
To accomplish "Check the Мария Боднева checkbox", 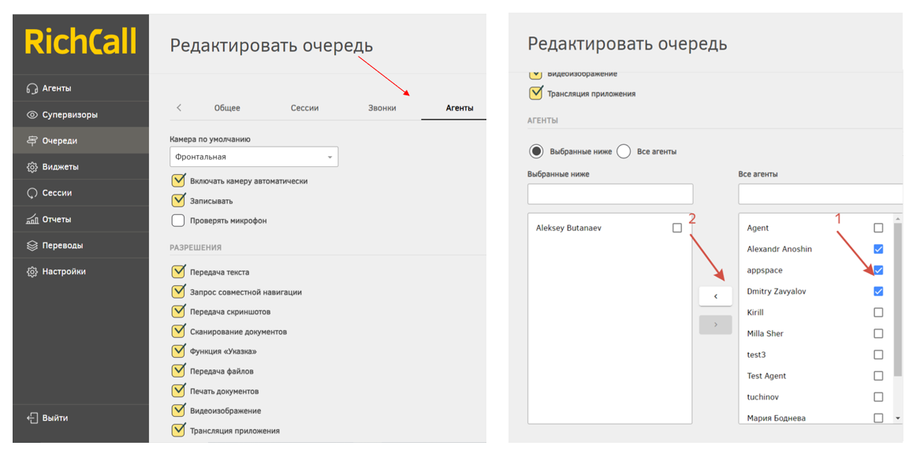I will (878, 418).
